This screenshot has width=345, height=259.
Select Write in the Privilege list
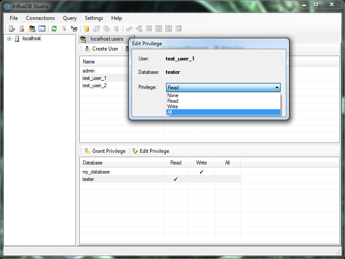coord(223,107)
